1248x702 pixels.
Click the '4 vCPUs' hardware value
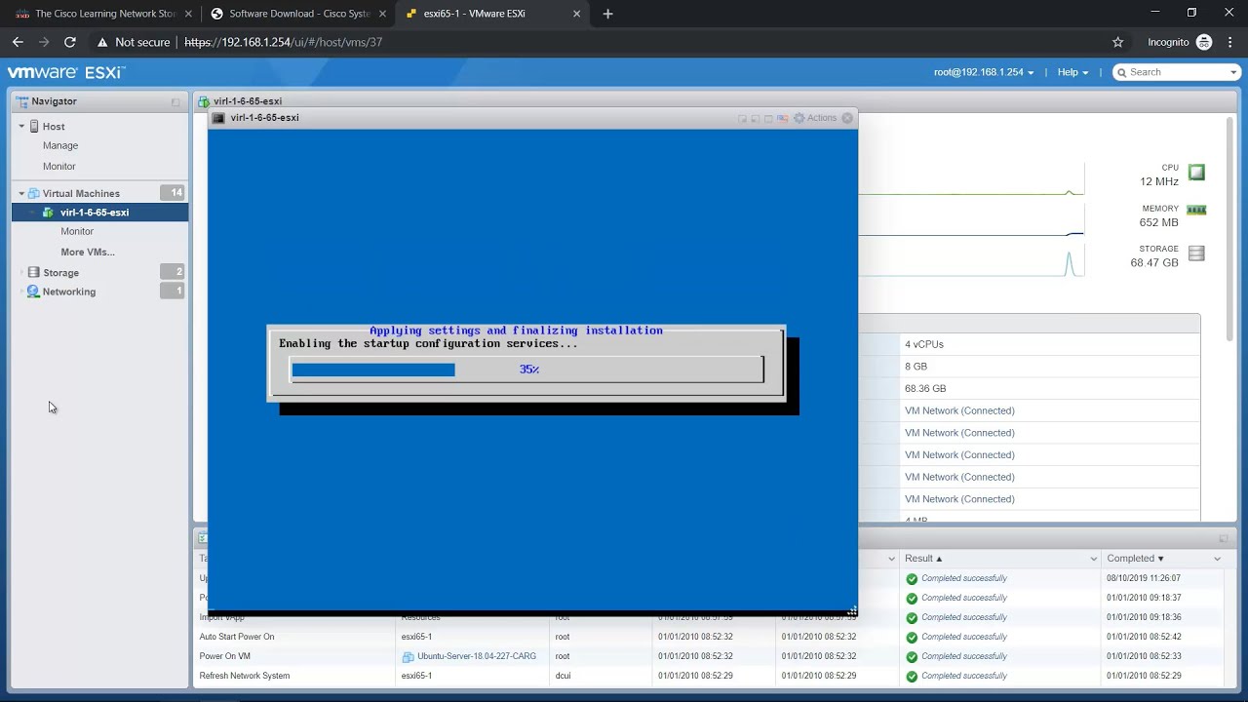924,344
